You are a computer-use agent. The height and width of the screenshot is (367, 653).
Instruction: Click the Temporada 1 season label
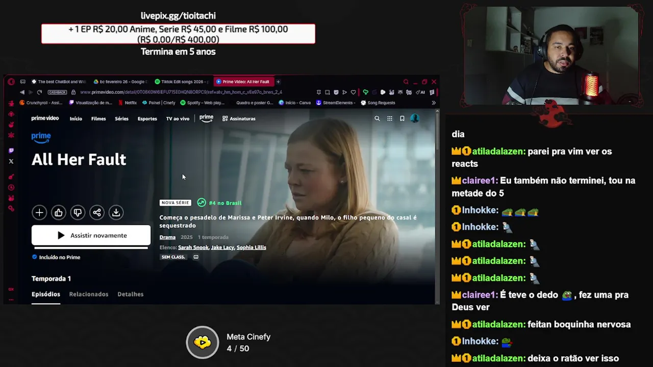[51, 279]
